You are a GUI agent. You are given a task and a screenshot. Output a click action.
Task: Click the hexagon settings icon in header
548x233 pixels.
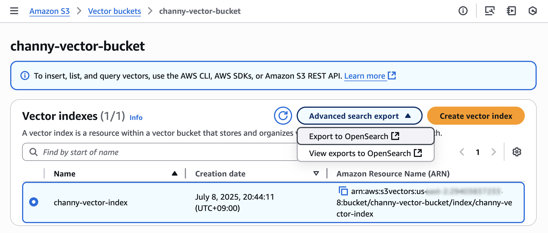pyautogui.click(x=532, y=11)
